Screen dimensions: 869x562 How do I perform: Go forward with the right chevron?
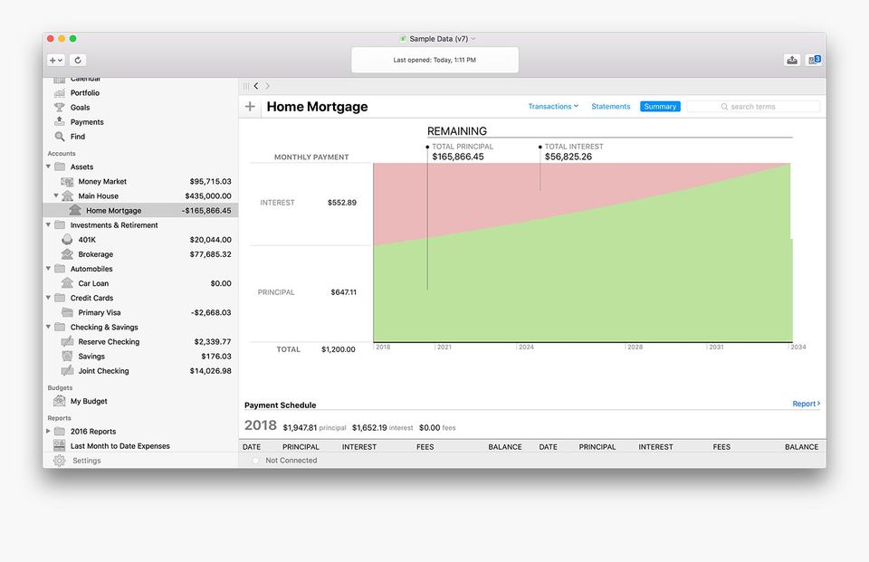[x=268, y=86]
